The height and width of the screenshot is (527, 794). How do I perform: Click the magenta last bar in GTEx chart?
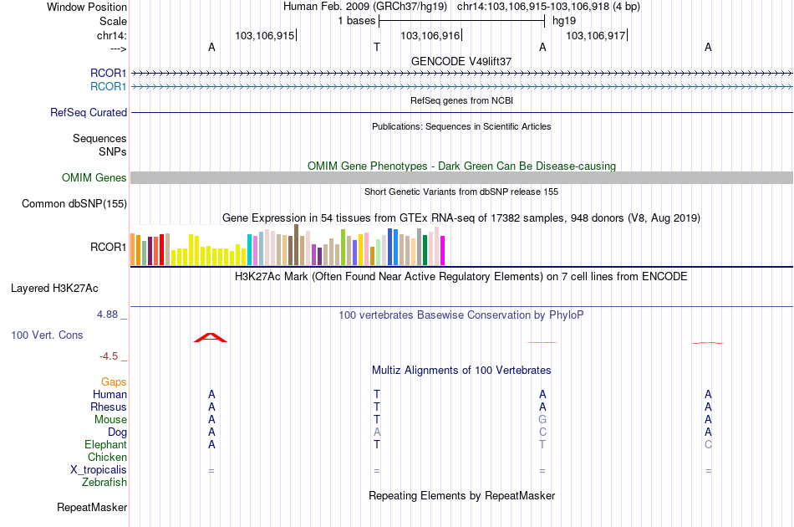click(x=443, y=250)
